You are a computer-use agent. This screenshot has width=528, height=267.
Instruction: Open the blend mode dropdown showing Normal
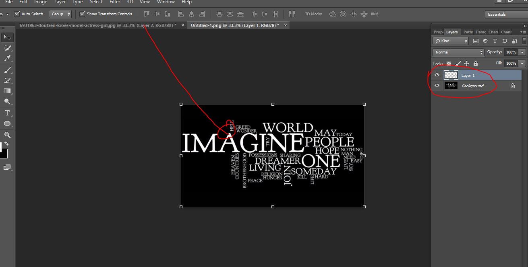coord(458,52)
